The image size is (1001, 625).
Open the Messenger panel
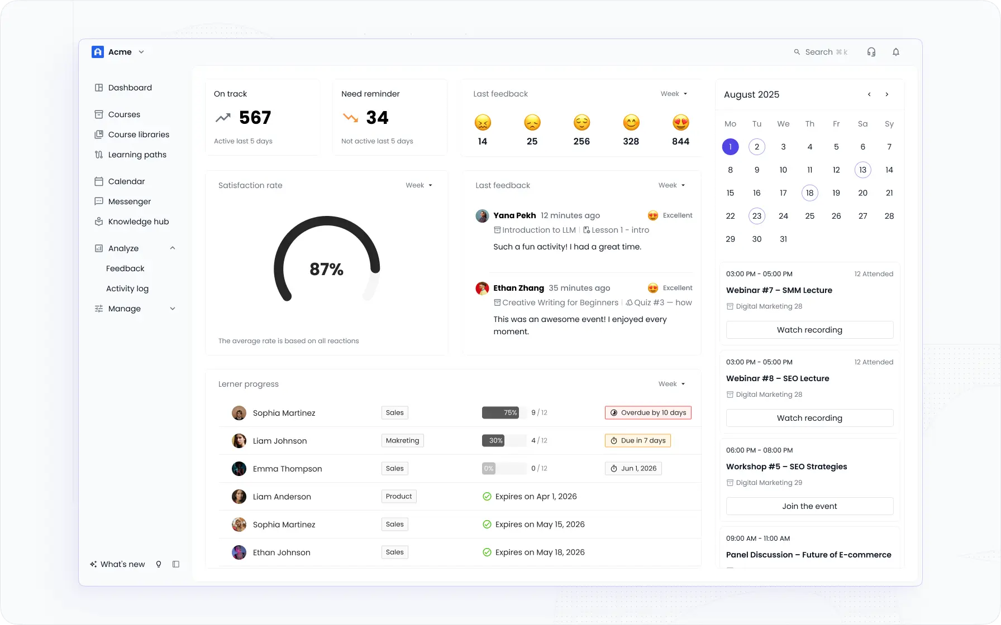click(129, 201)
